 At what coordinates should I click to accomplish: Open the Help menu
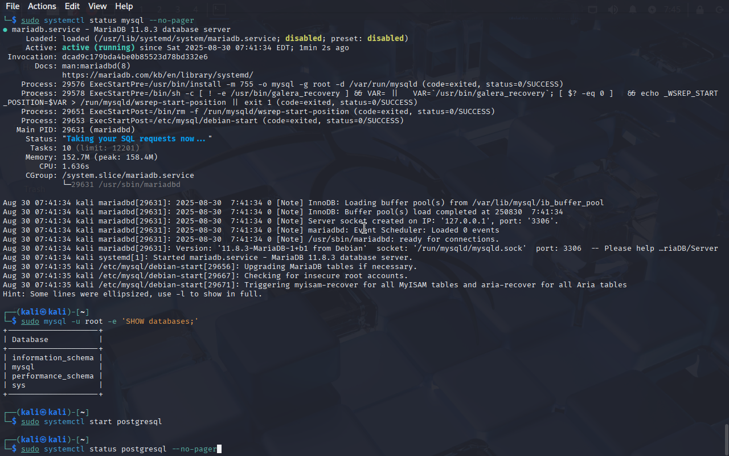point(124,6)
